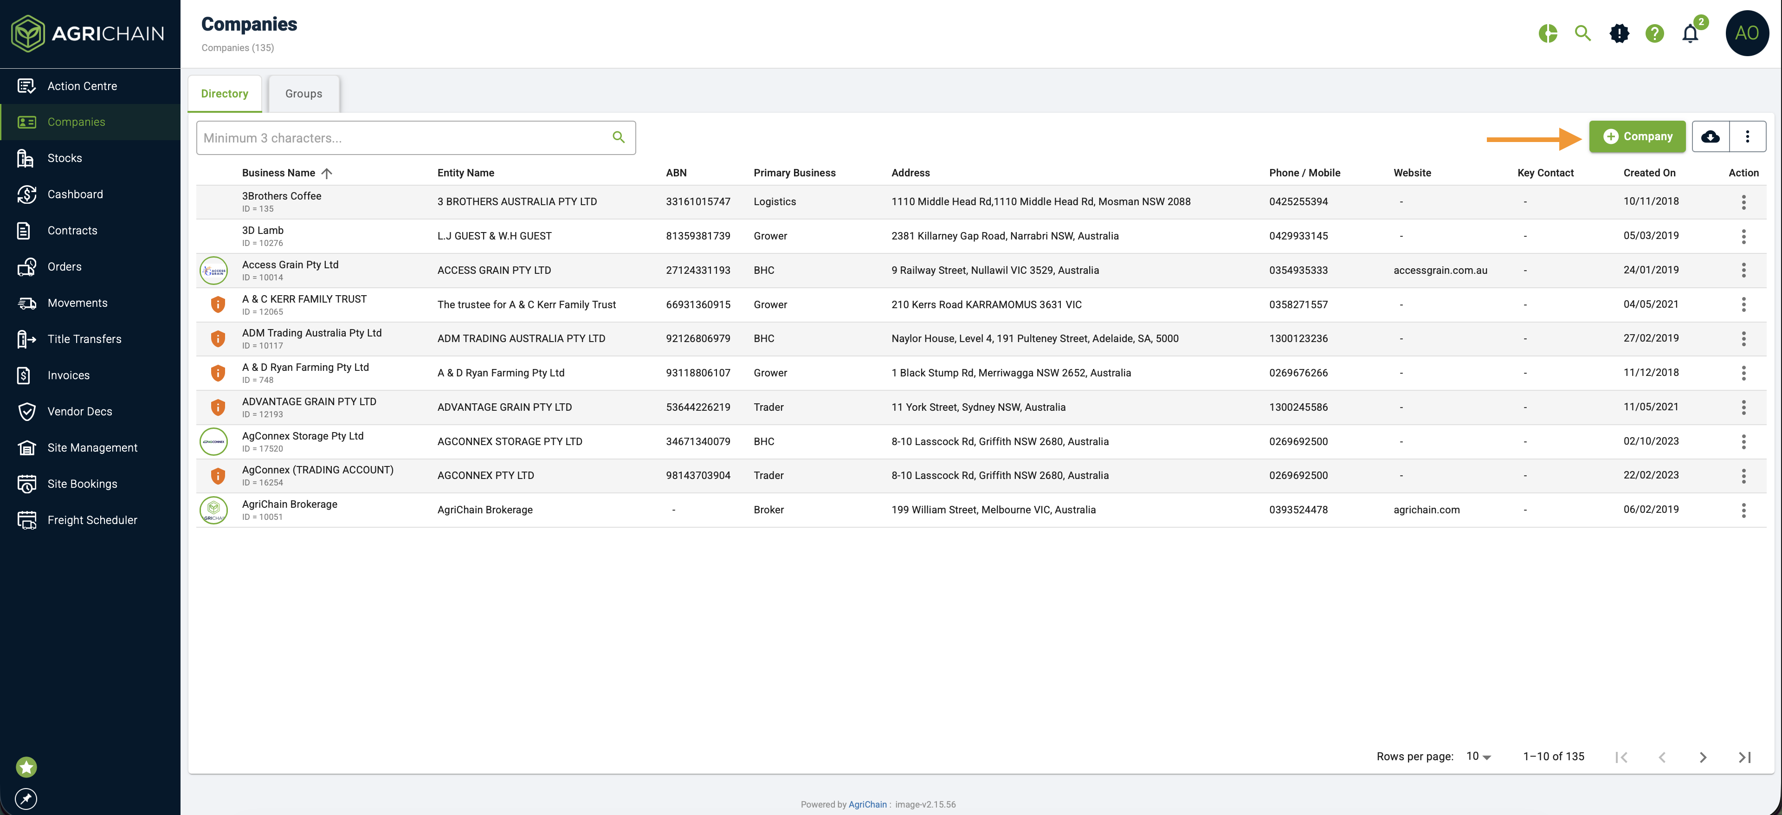
Task: Go to the next page arrow
Action: [x=1703, y=757]
